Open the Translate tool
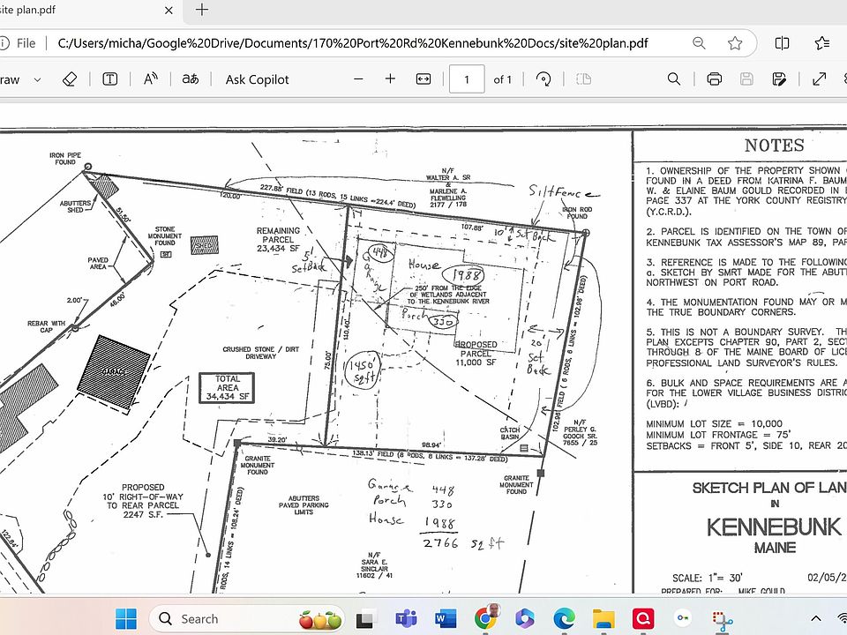Screen dimensions: 847x635 191,79
